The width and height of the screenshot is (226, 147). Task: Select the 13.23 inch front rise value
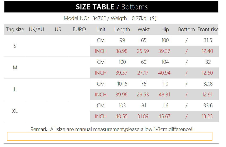tap(208, 116)
